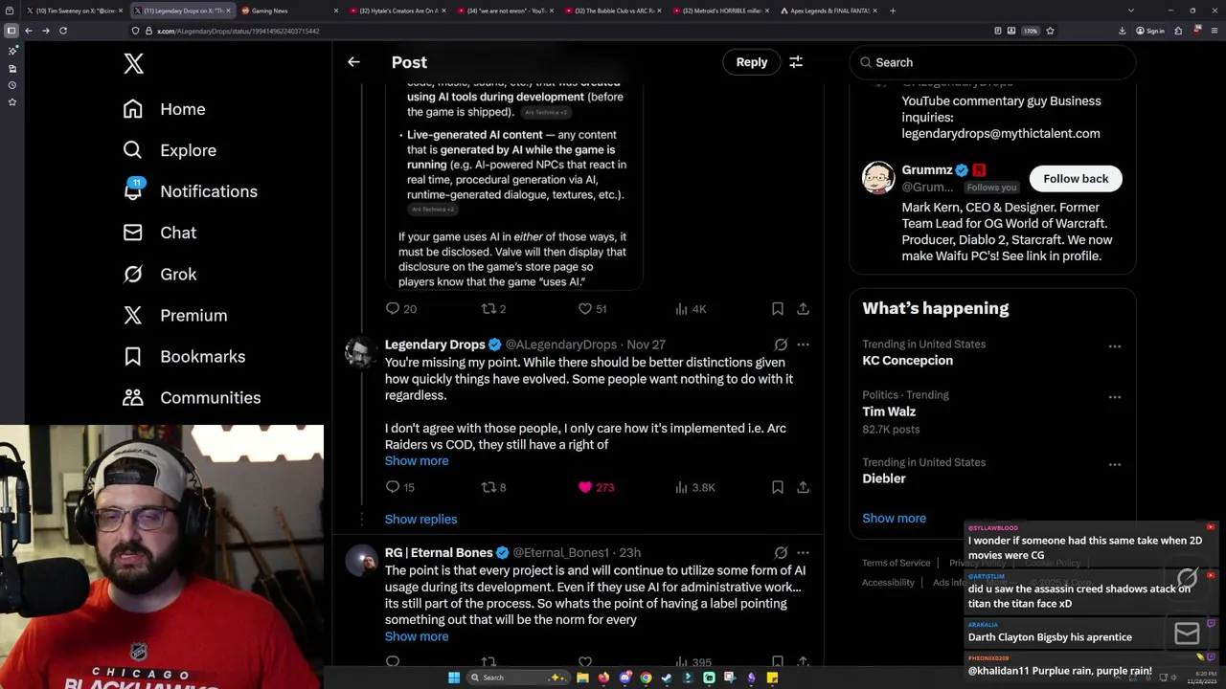This screenshot has width=1226, height=689.
Task: Show more trends under What's happening
Action: click(894, 518)
